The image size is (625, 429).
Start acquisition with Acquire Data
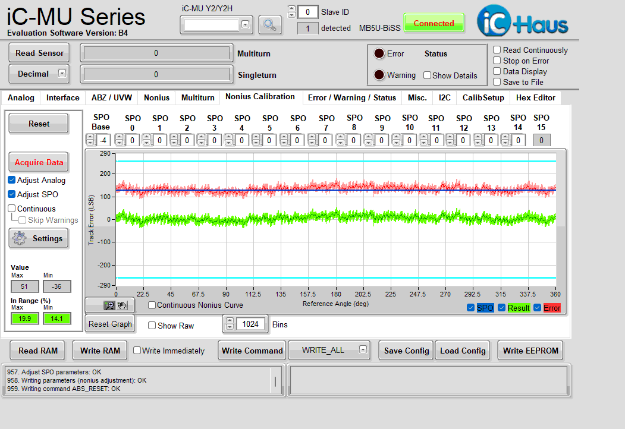coord(39,163)
